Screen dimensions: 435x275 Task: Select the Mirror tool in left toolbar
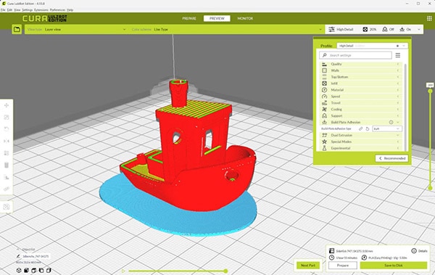(x=7, y=141)
